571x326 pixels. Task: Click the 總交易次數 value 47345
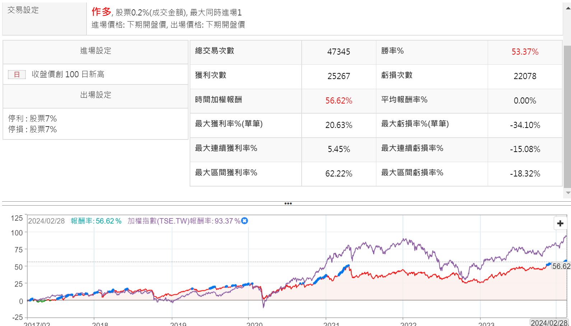click(x=338, y=52)
